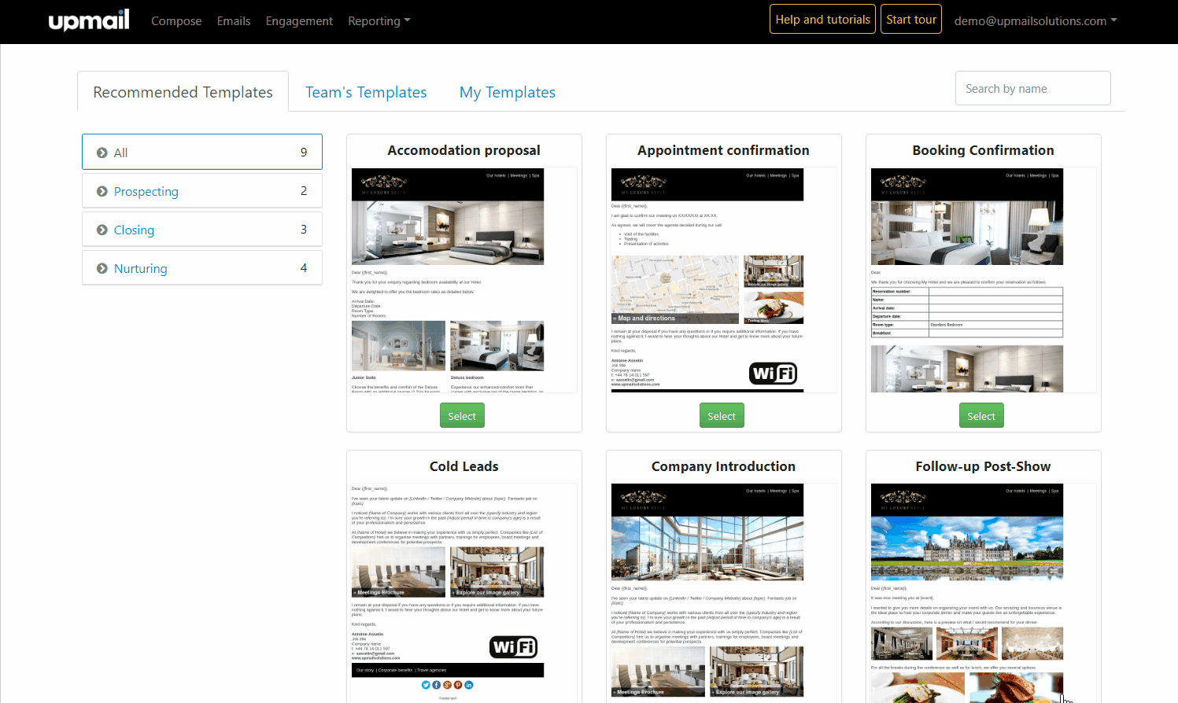
Task: Open the Engagement page
Action: (x=299, y=21)
